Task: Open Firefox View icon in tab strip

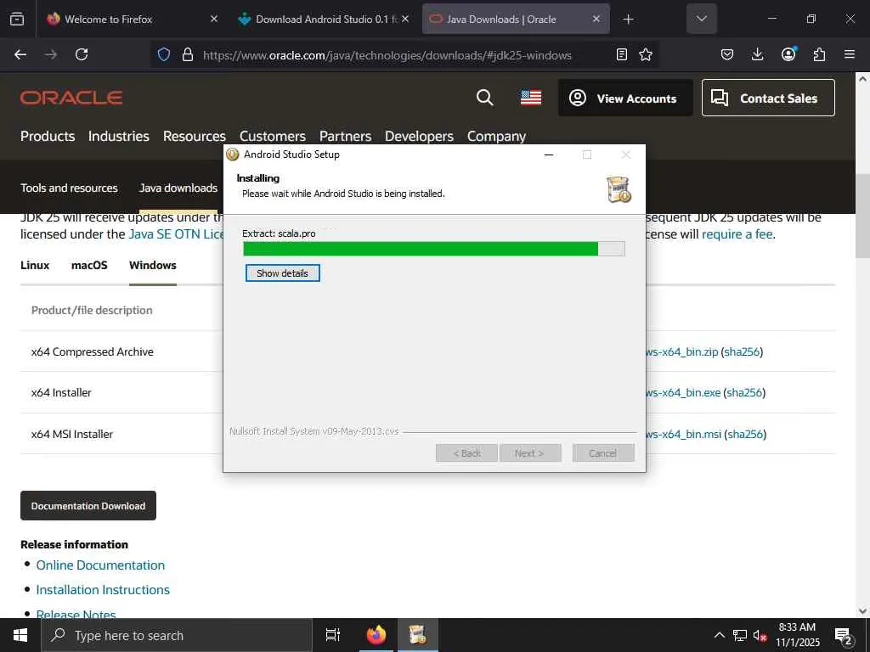Action: pos(17,19)
